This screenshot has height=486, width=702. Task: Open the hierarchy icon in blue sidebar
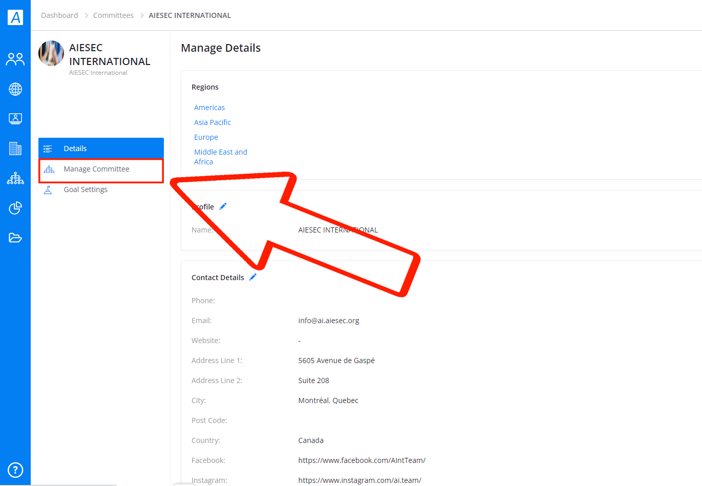coord(15,178)
